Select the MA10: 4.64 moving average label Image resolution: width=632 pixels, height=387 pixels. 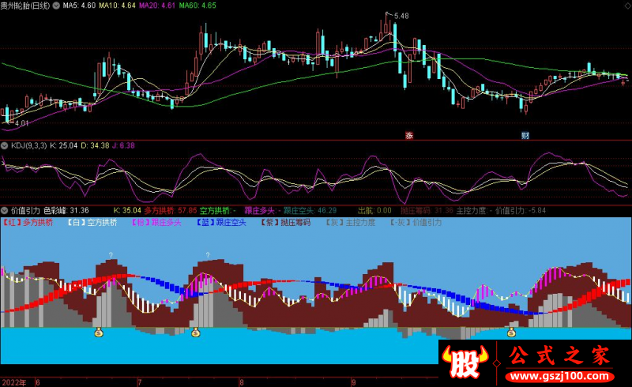click(x=117, y=6)
